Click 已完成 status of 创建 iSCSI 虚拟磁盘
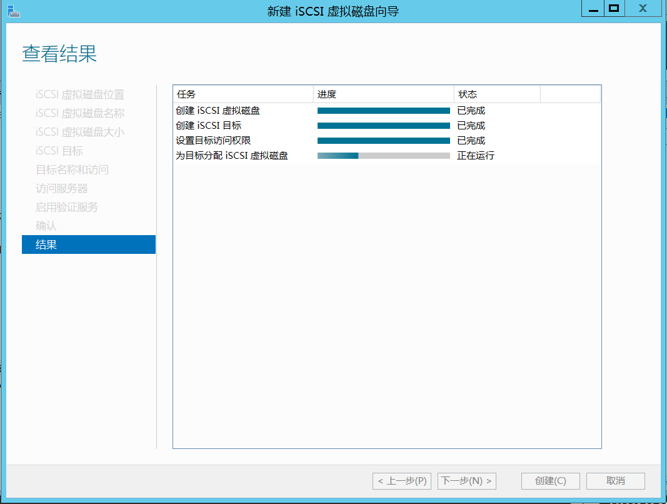Viewport: 667px width, 504px height. coord(471,111)
